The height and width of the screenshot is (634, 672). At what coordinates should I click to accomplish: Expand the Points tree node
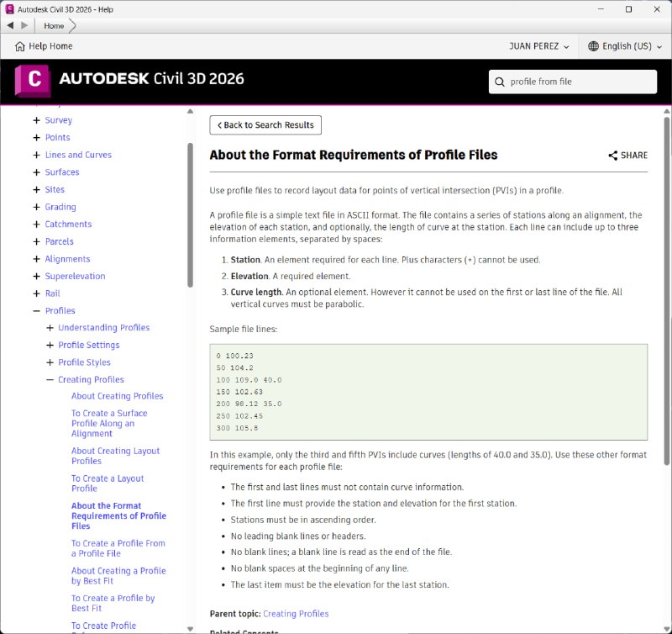tap(36, 138)
